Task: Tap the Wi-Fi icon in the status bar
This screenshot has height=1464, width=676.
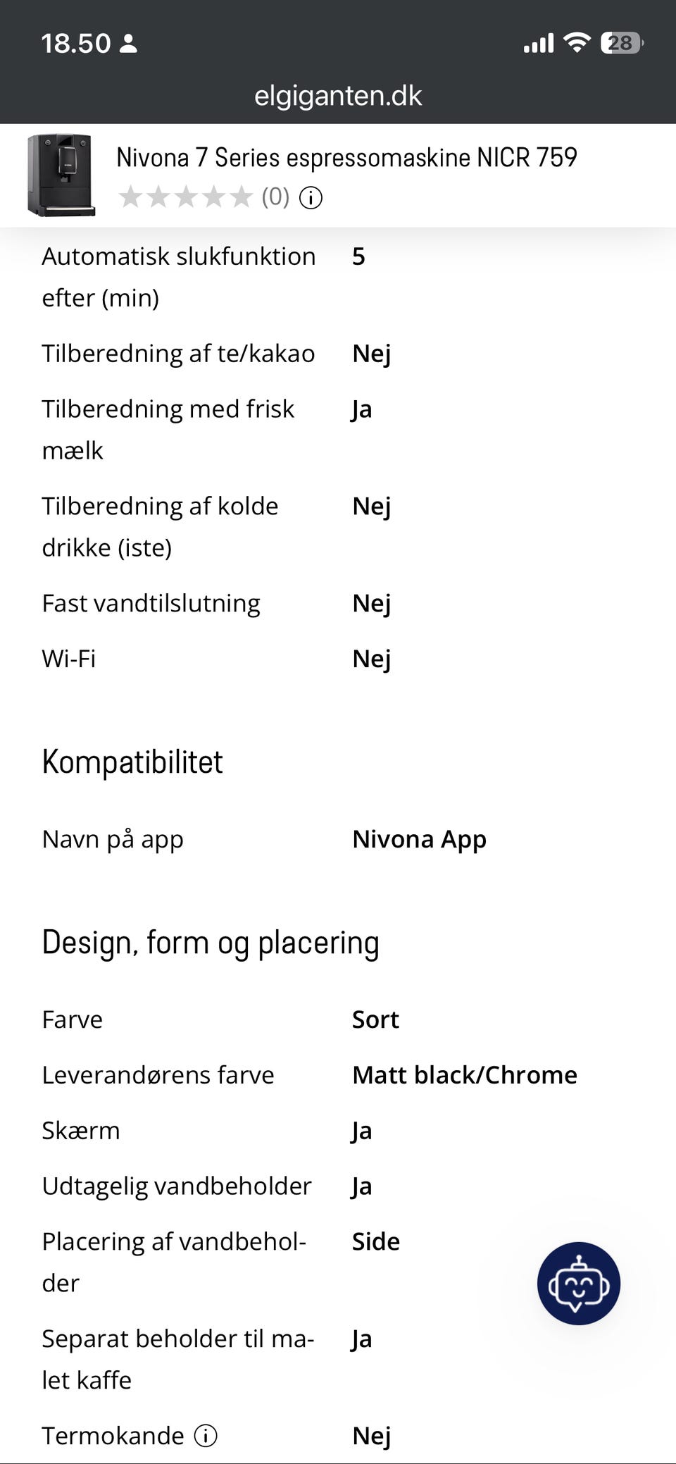Action: click(x=577, y=43)
